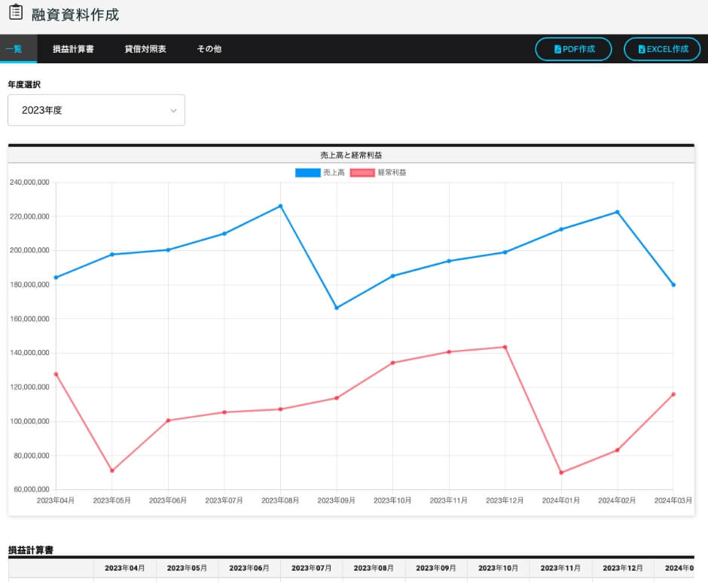This screenshot has width=708, height=582.
Task: Click the blue 売上高 legend color box
Action: (x=307, y=173)
